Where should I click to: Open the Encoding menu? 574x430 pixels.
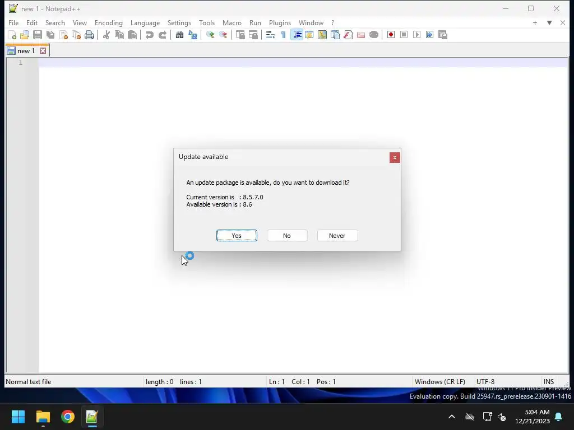point(108,22)
